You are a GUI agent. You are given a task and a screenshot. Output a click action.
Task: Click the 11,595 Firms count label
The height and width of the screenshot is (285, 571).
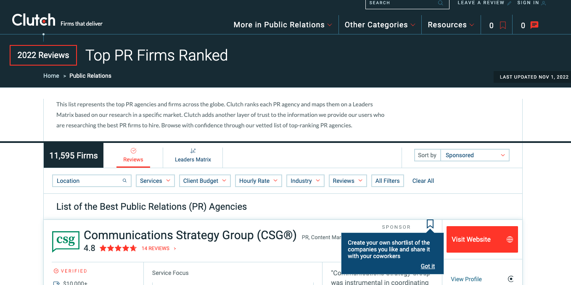(x=74, y=156)
